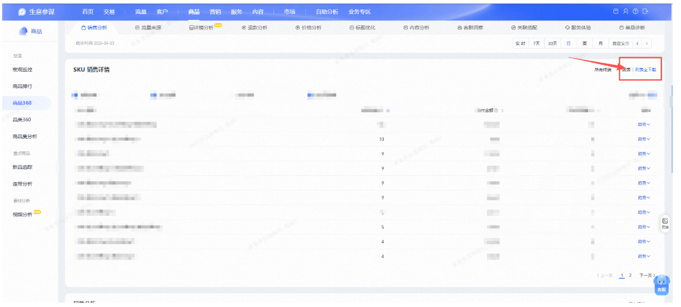The image size is (681, 307).
Task: Open the 自助分析 top menu
Action: [x=327, y=12]
